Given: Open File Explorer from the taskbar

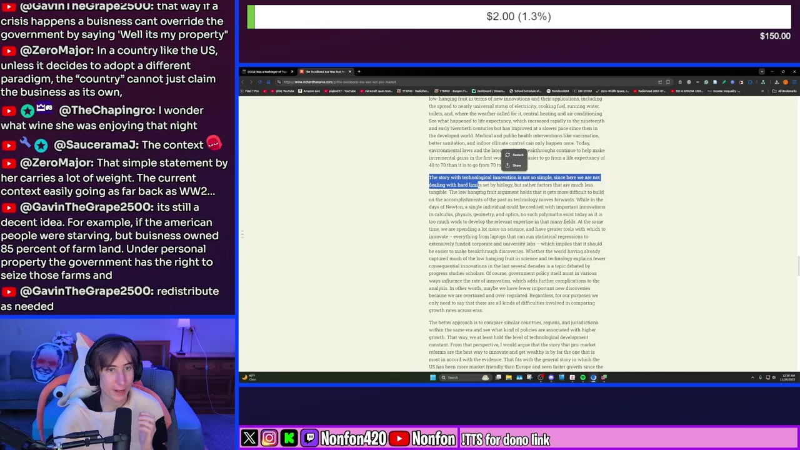Looking at the screenshot, I should [x=509, y=377].
